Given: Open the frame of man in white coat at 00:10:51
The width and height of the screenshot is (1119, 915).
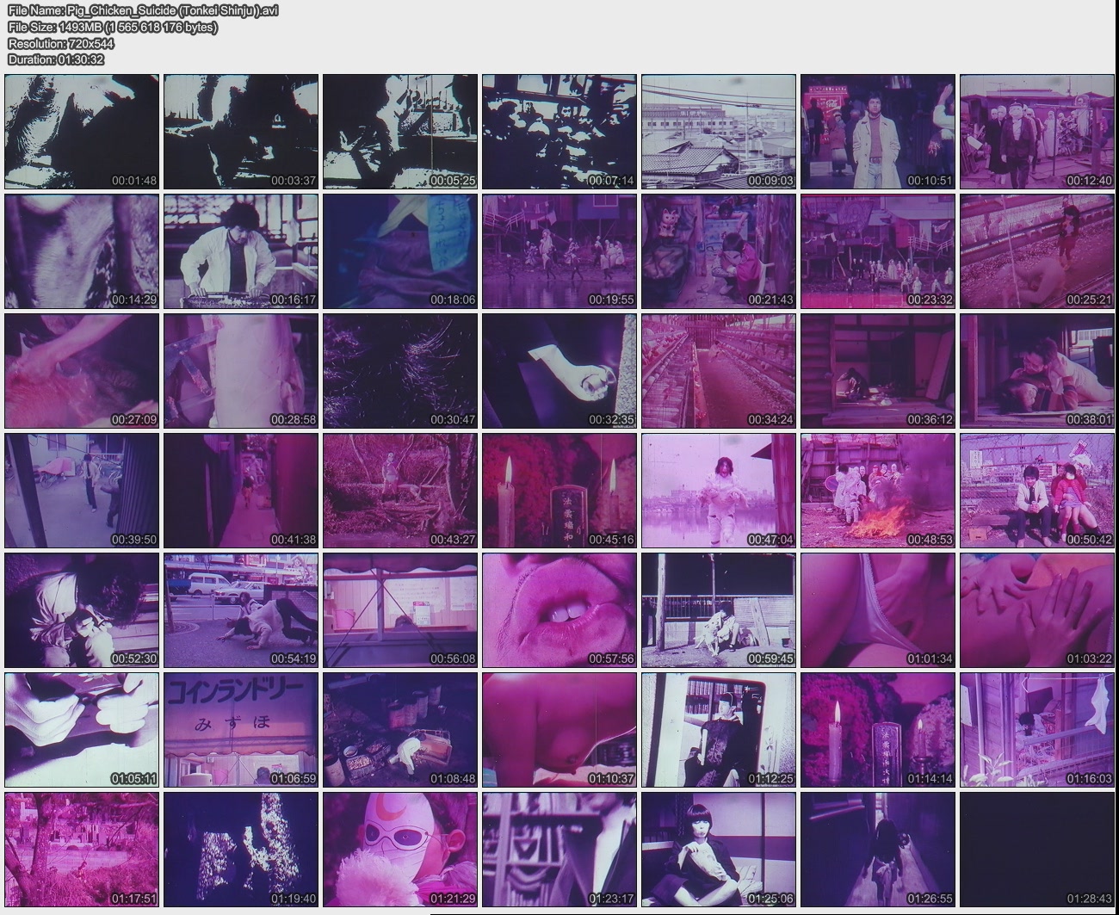Looking at the screenshot, I should 878,132.
